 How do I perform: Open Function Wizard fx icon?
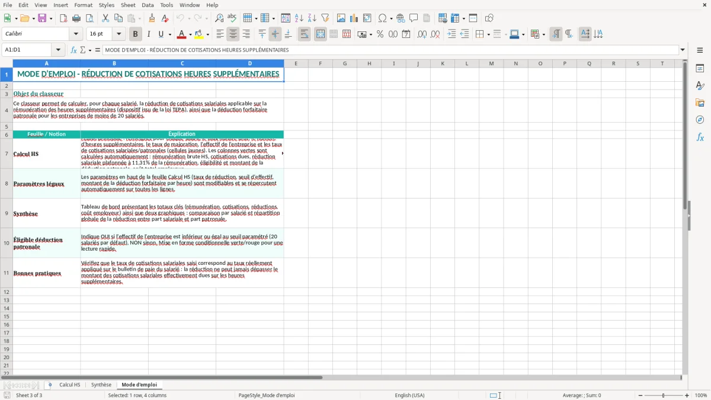pos(73,50)
